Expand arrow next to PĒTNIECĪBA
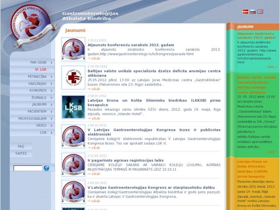The width and height of the screenshot is (280, 210). (x=52, y=77)
